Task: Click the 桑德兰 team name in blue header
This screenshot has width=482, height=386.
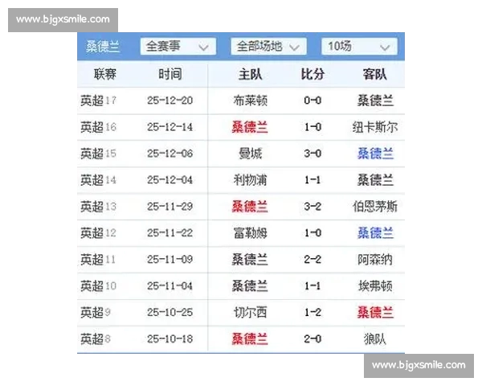Action: click(x=103, y=47)
